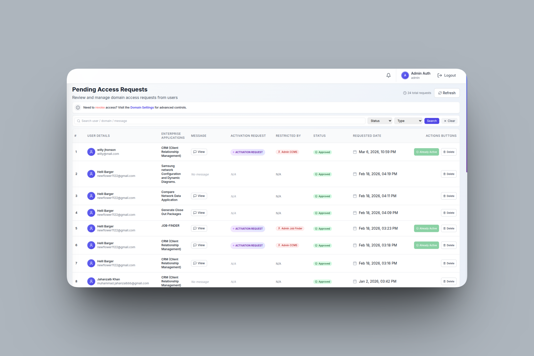Delete the JOB-FINDER request
Screen dimensions: 534x356
click(449, 228)
